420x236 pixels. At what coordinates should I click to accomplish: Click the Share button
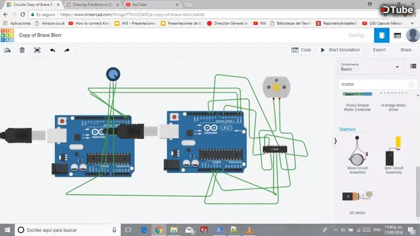coord(406,50)
